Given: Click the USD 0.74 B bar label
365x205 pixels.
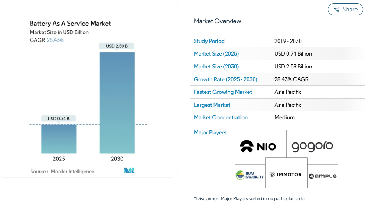Looking at the screenshot, I should tap(59, 119).
